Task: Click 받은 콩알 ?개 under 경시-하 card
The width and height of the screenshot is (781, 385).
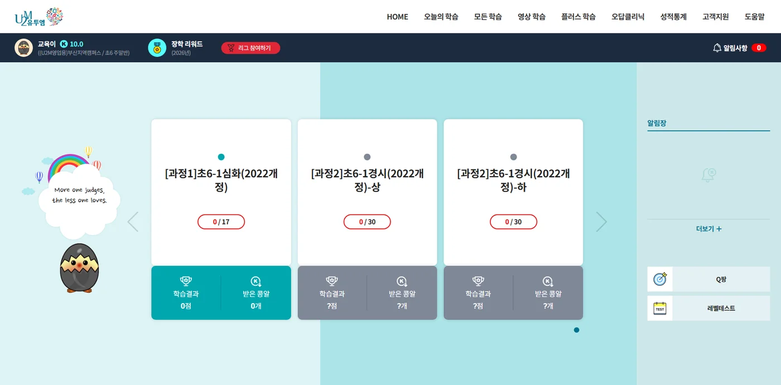Action: (x=548, y=293)
